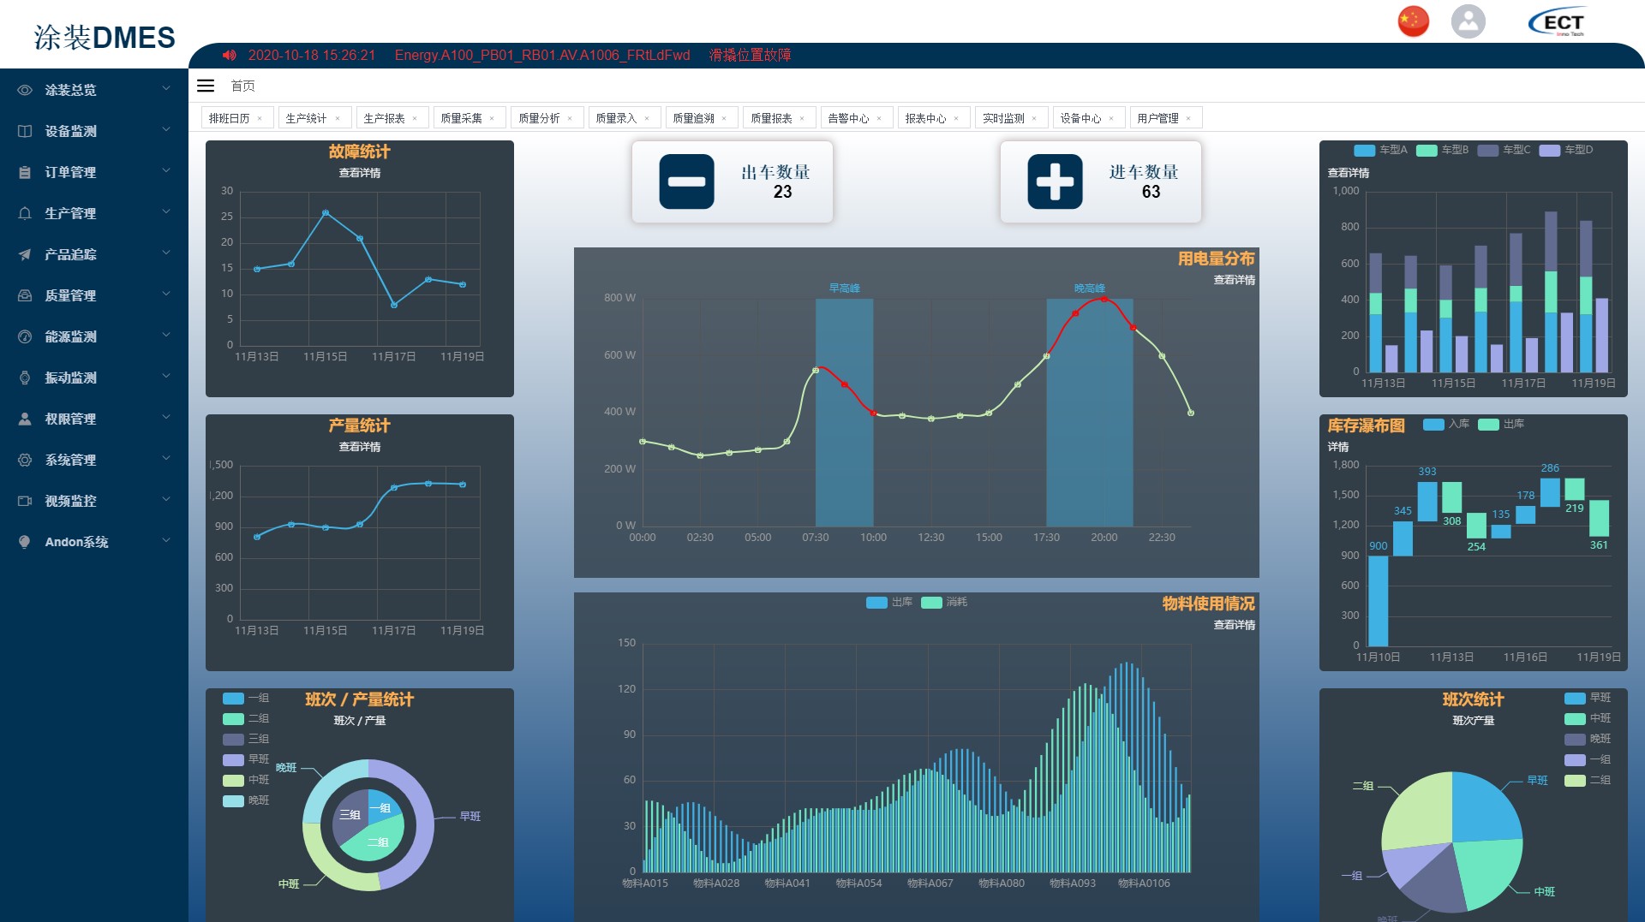
Task: Click the minus icon on 出车数量 card
Action: (686, 181)
